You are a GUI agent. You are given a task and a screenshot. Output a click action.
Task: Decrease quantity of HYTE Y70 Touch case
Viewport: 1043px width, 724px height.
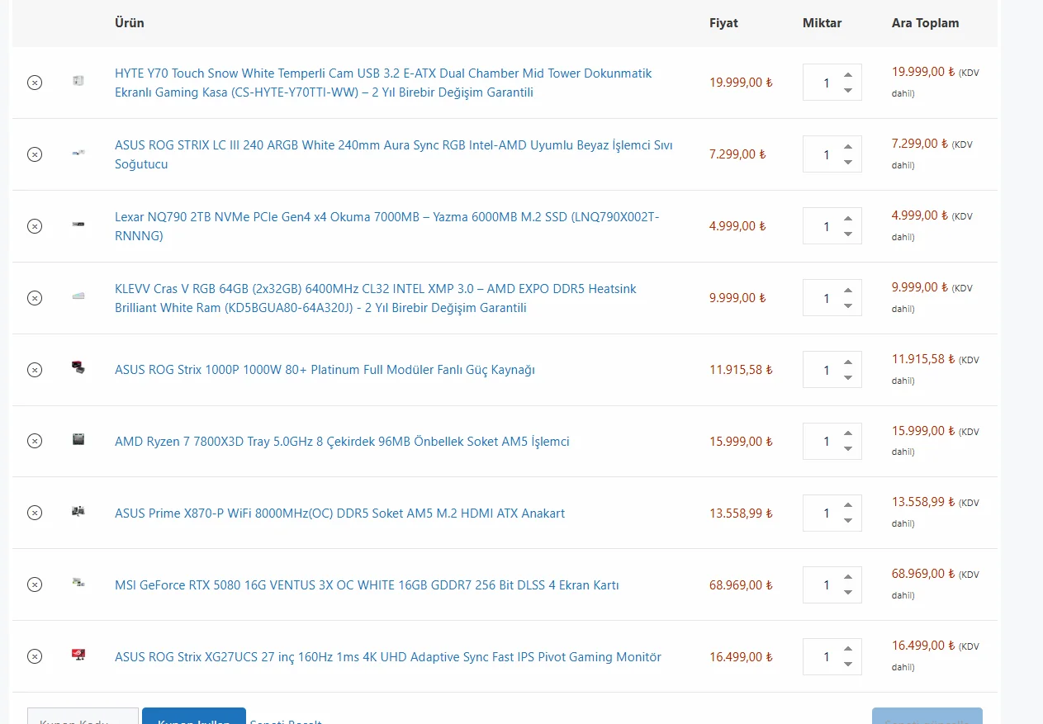pyautogui.click(x=847, y=91)
